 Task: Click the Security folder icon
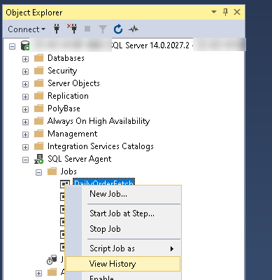click(38, 71)
